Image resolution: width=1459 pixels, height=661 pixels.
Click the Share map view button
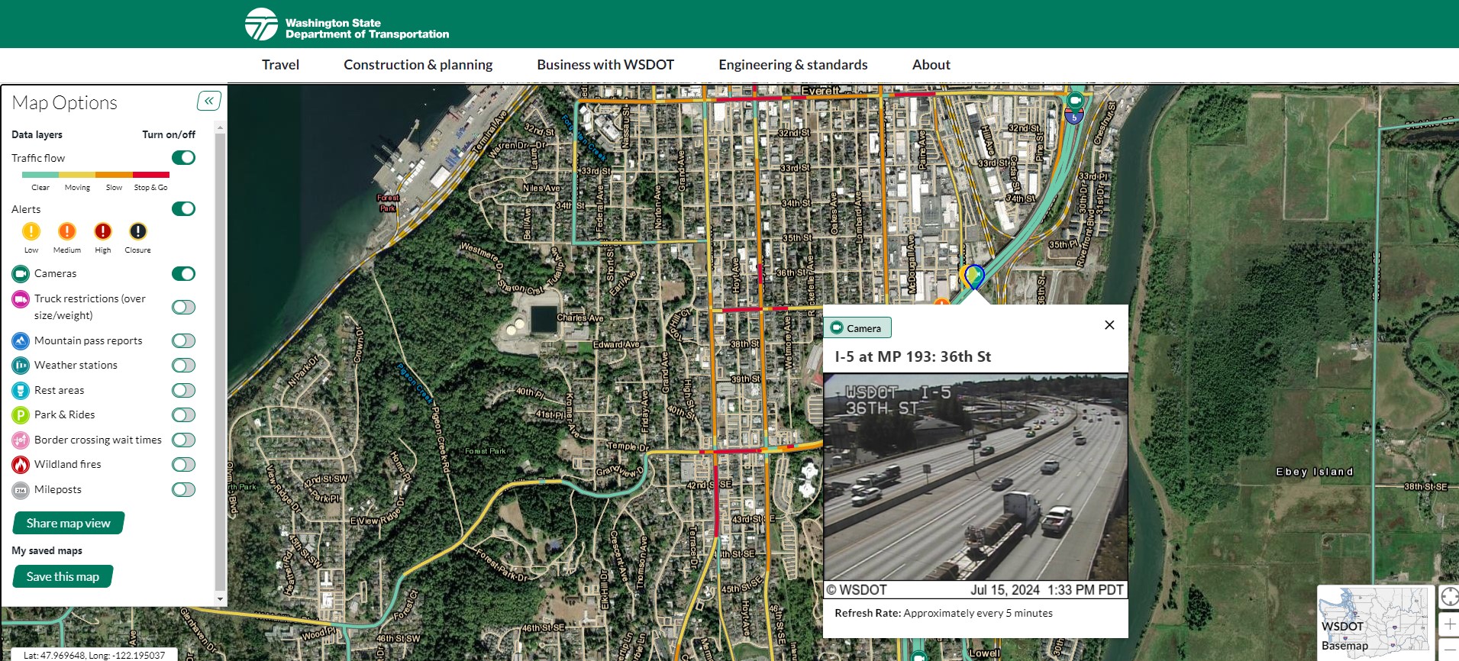[x=69, y=524]
